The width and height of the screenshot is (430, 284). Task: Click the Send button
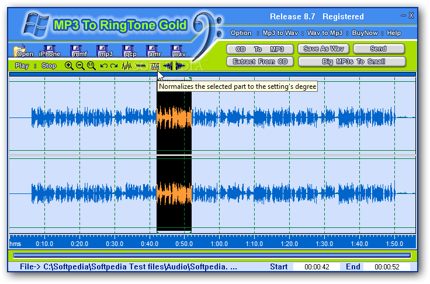[x=379, y=49]
